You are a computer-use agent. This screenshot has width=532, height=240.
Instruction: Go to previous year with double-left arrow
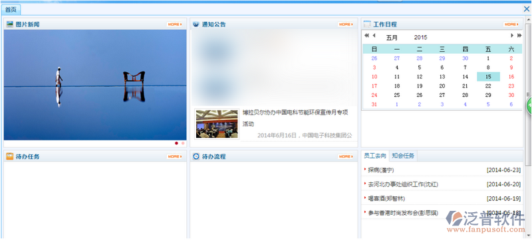click(366, 36)
